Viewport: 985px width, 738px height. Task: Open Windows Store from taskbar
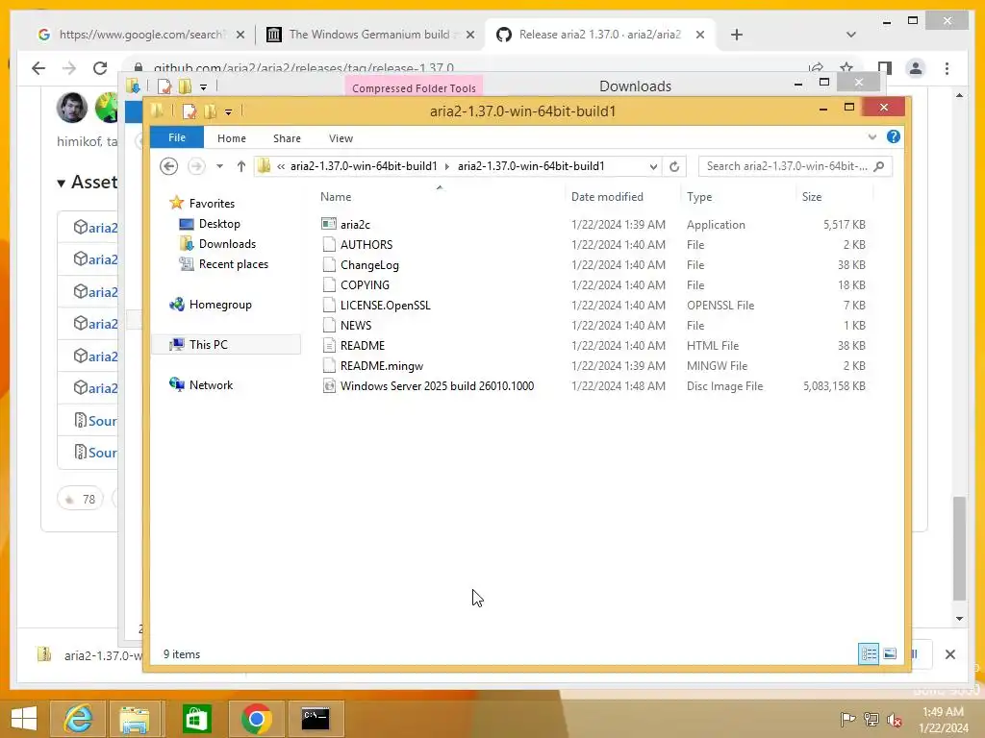click(x=196, y=718)
